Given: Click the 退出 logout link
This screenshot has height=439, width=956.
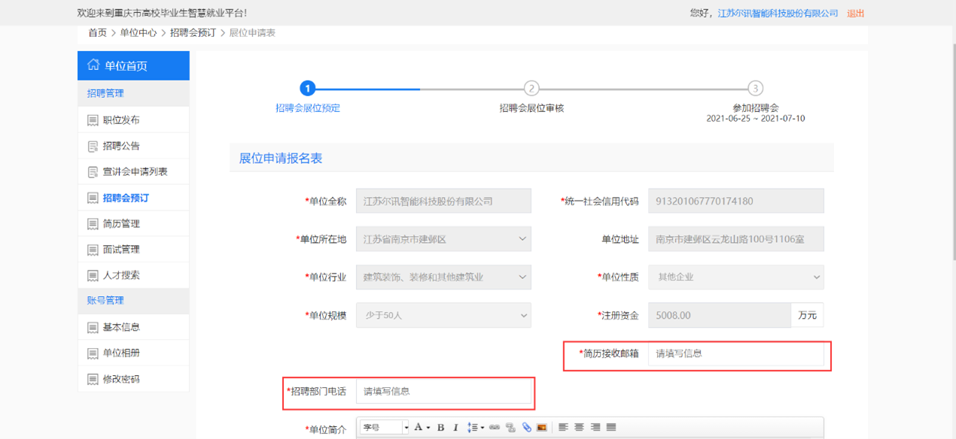Looking at the screenshot, I should 855,14.
